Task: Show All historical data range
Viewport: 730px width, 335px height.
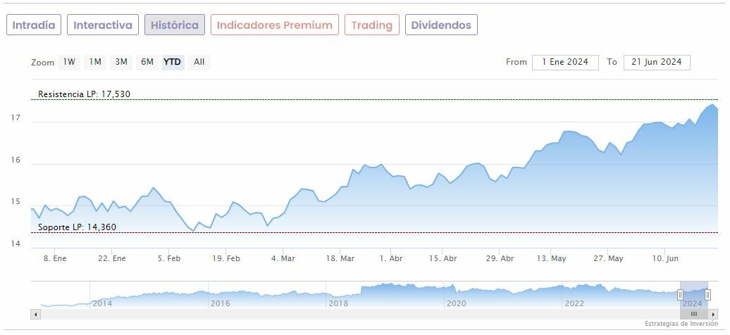Action: point(199,62)
